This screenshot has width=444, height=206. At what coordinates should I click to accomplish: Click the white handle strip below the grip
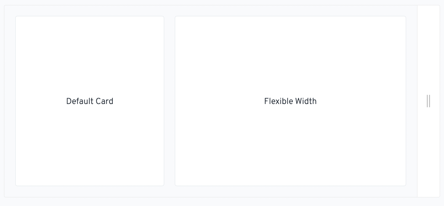428,152
